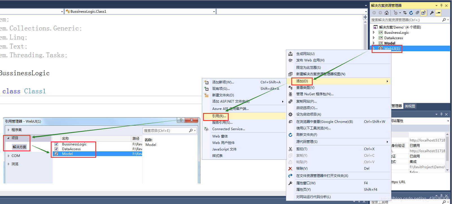452x204 pixels.
Task: Refresh Solution Explorer with the refresh icon
Action: [411, 13]
